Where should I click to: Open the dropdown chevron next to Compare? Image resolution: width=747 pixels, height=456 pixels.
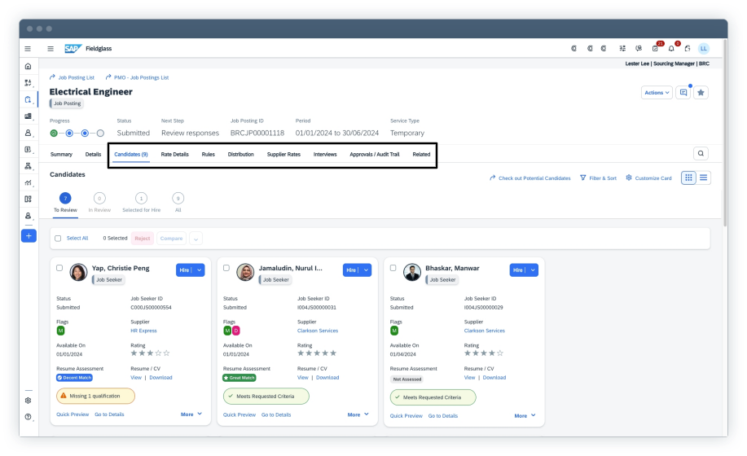196,239
